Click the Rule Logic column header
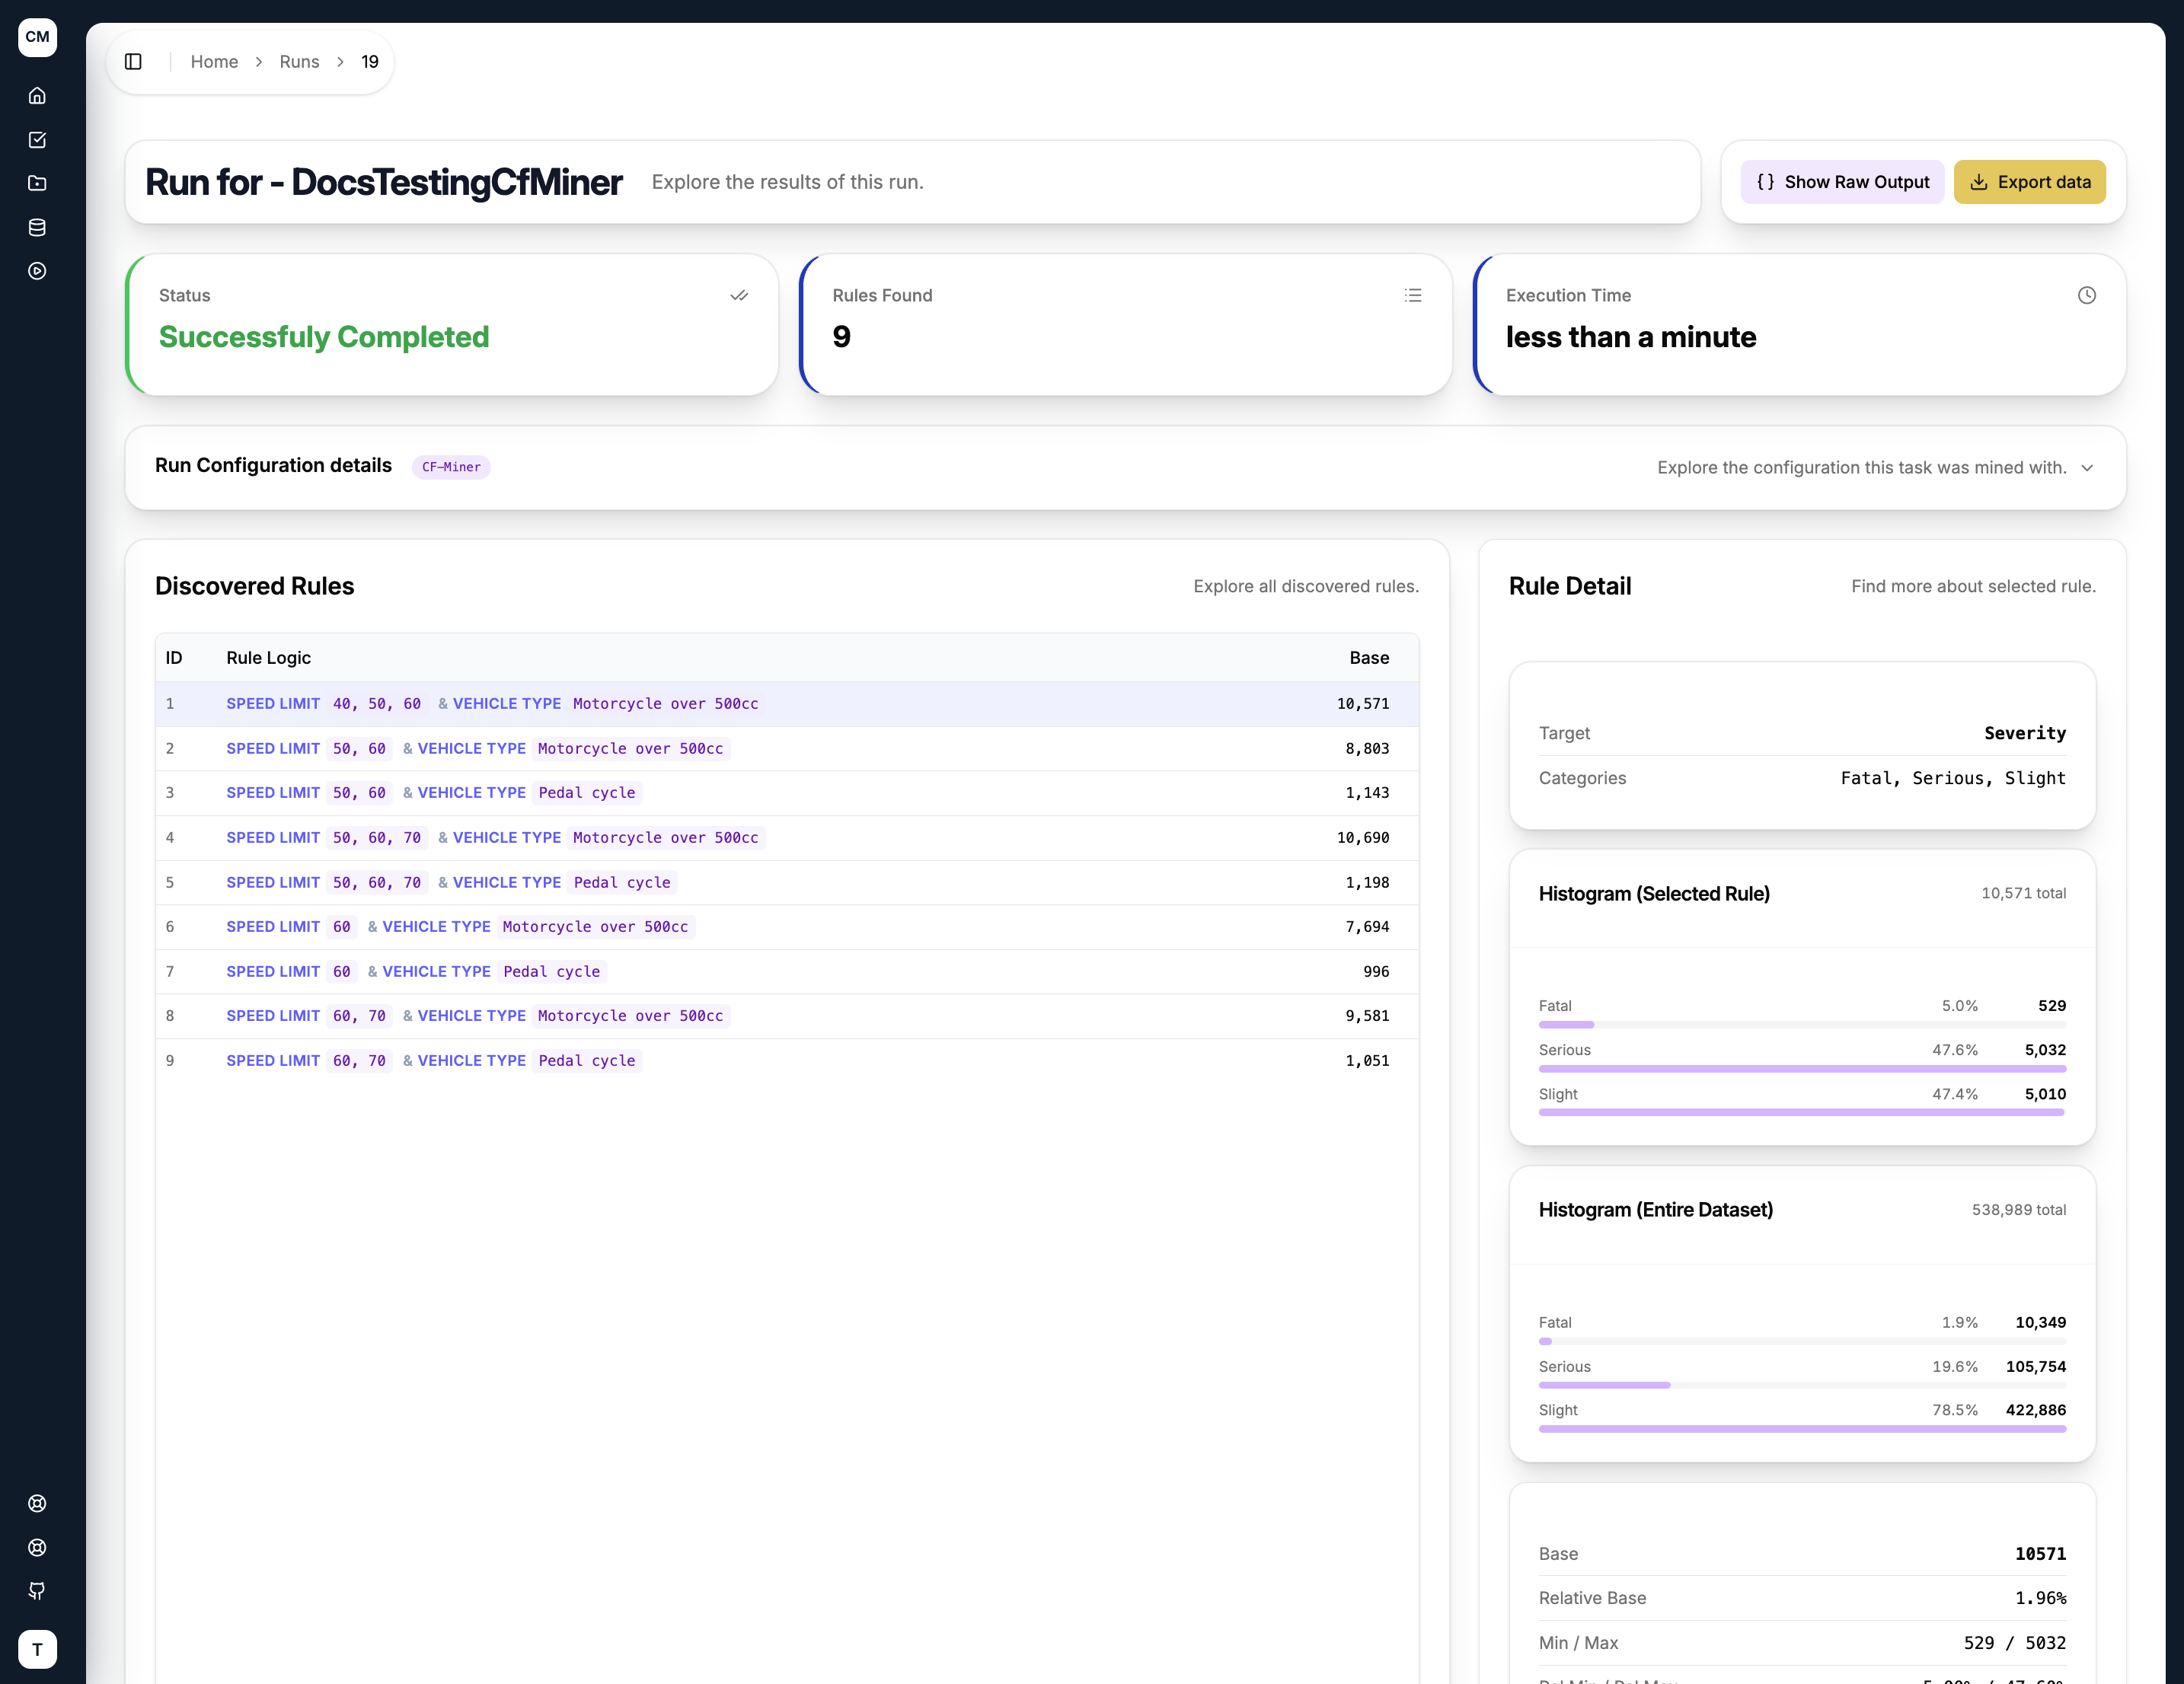The height and width of the screenshot is (1684, 2184). click(x=268, y=658)
